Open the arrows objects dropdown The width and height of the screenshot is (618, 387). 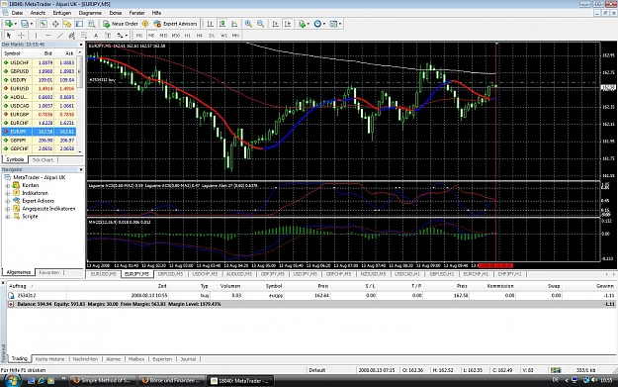coord(123,35)
